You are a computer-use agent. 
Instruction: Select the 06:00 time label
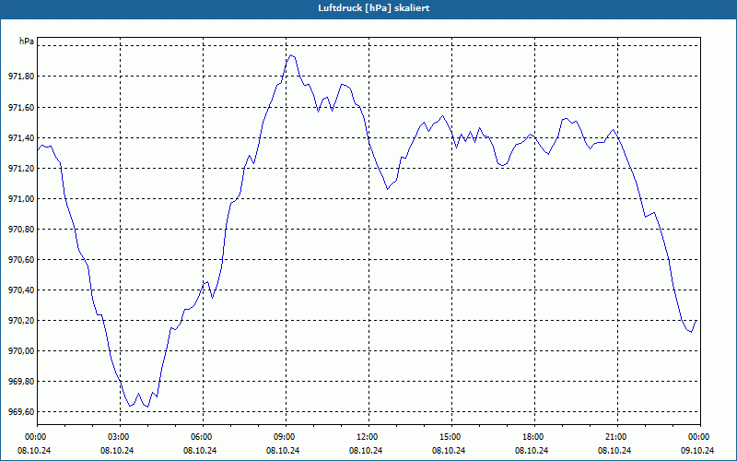coord(201,437)
